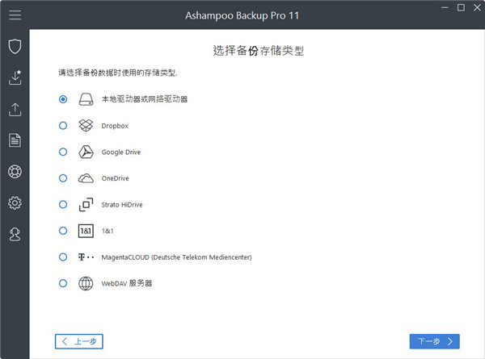The width and height of the screenshot is (485, 359).
Task: Open the hamburger menu icon
Action: coord(15,15)
